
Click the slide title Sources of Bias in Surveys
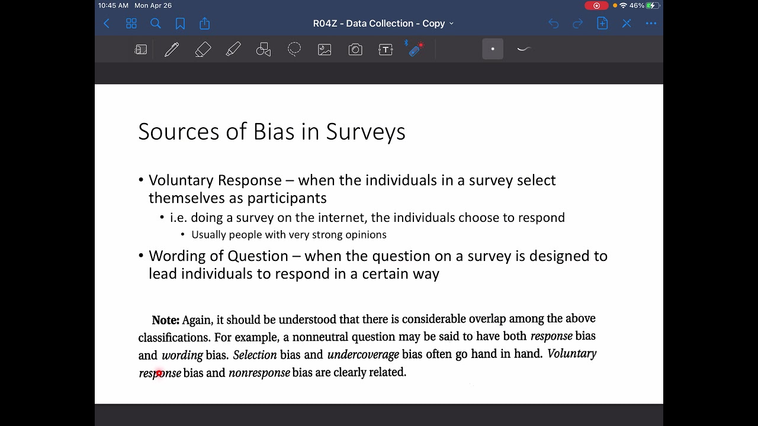272,131
